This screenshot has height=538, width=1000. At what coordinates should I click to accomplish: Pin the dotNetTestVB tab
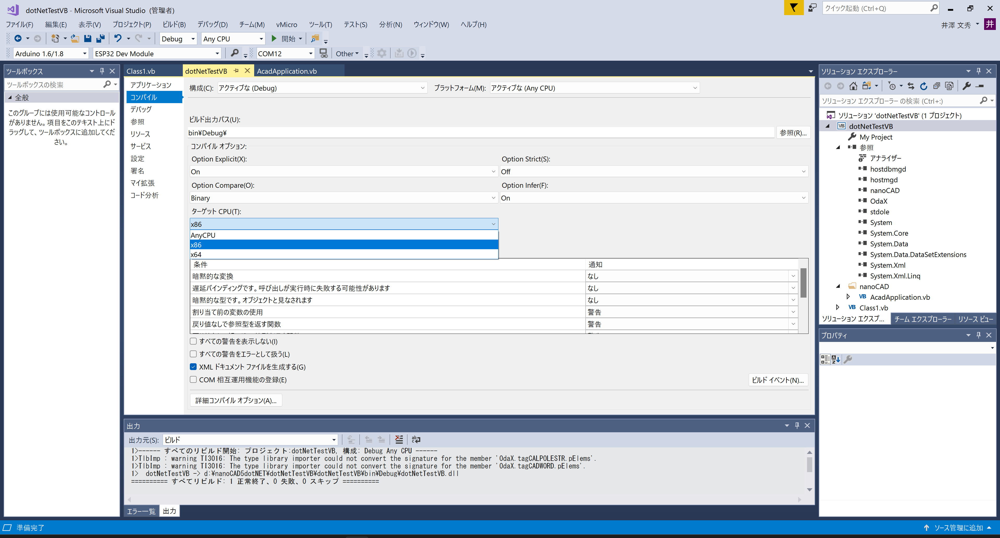point(236,71)
